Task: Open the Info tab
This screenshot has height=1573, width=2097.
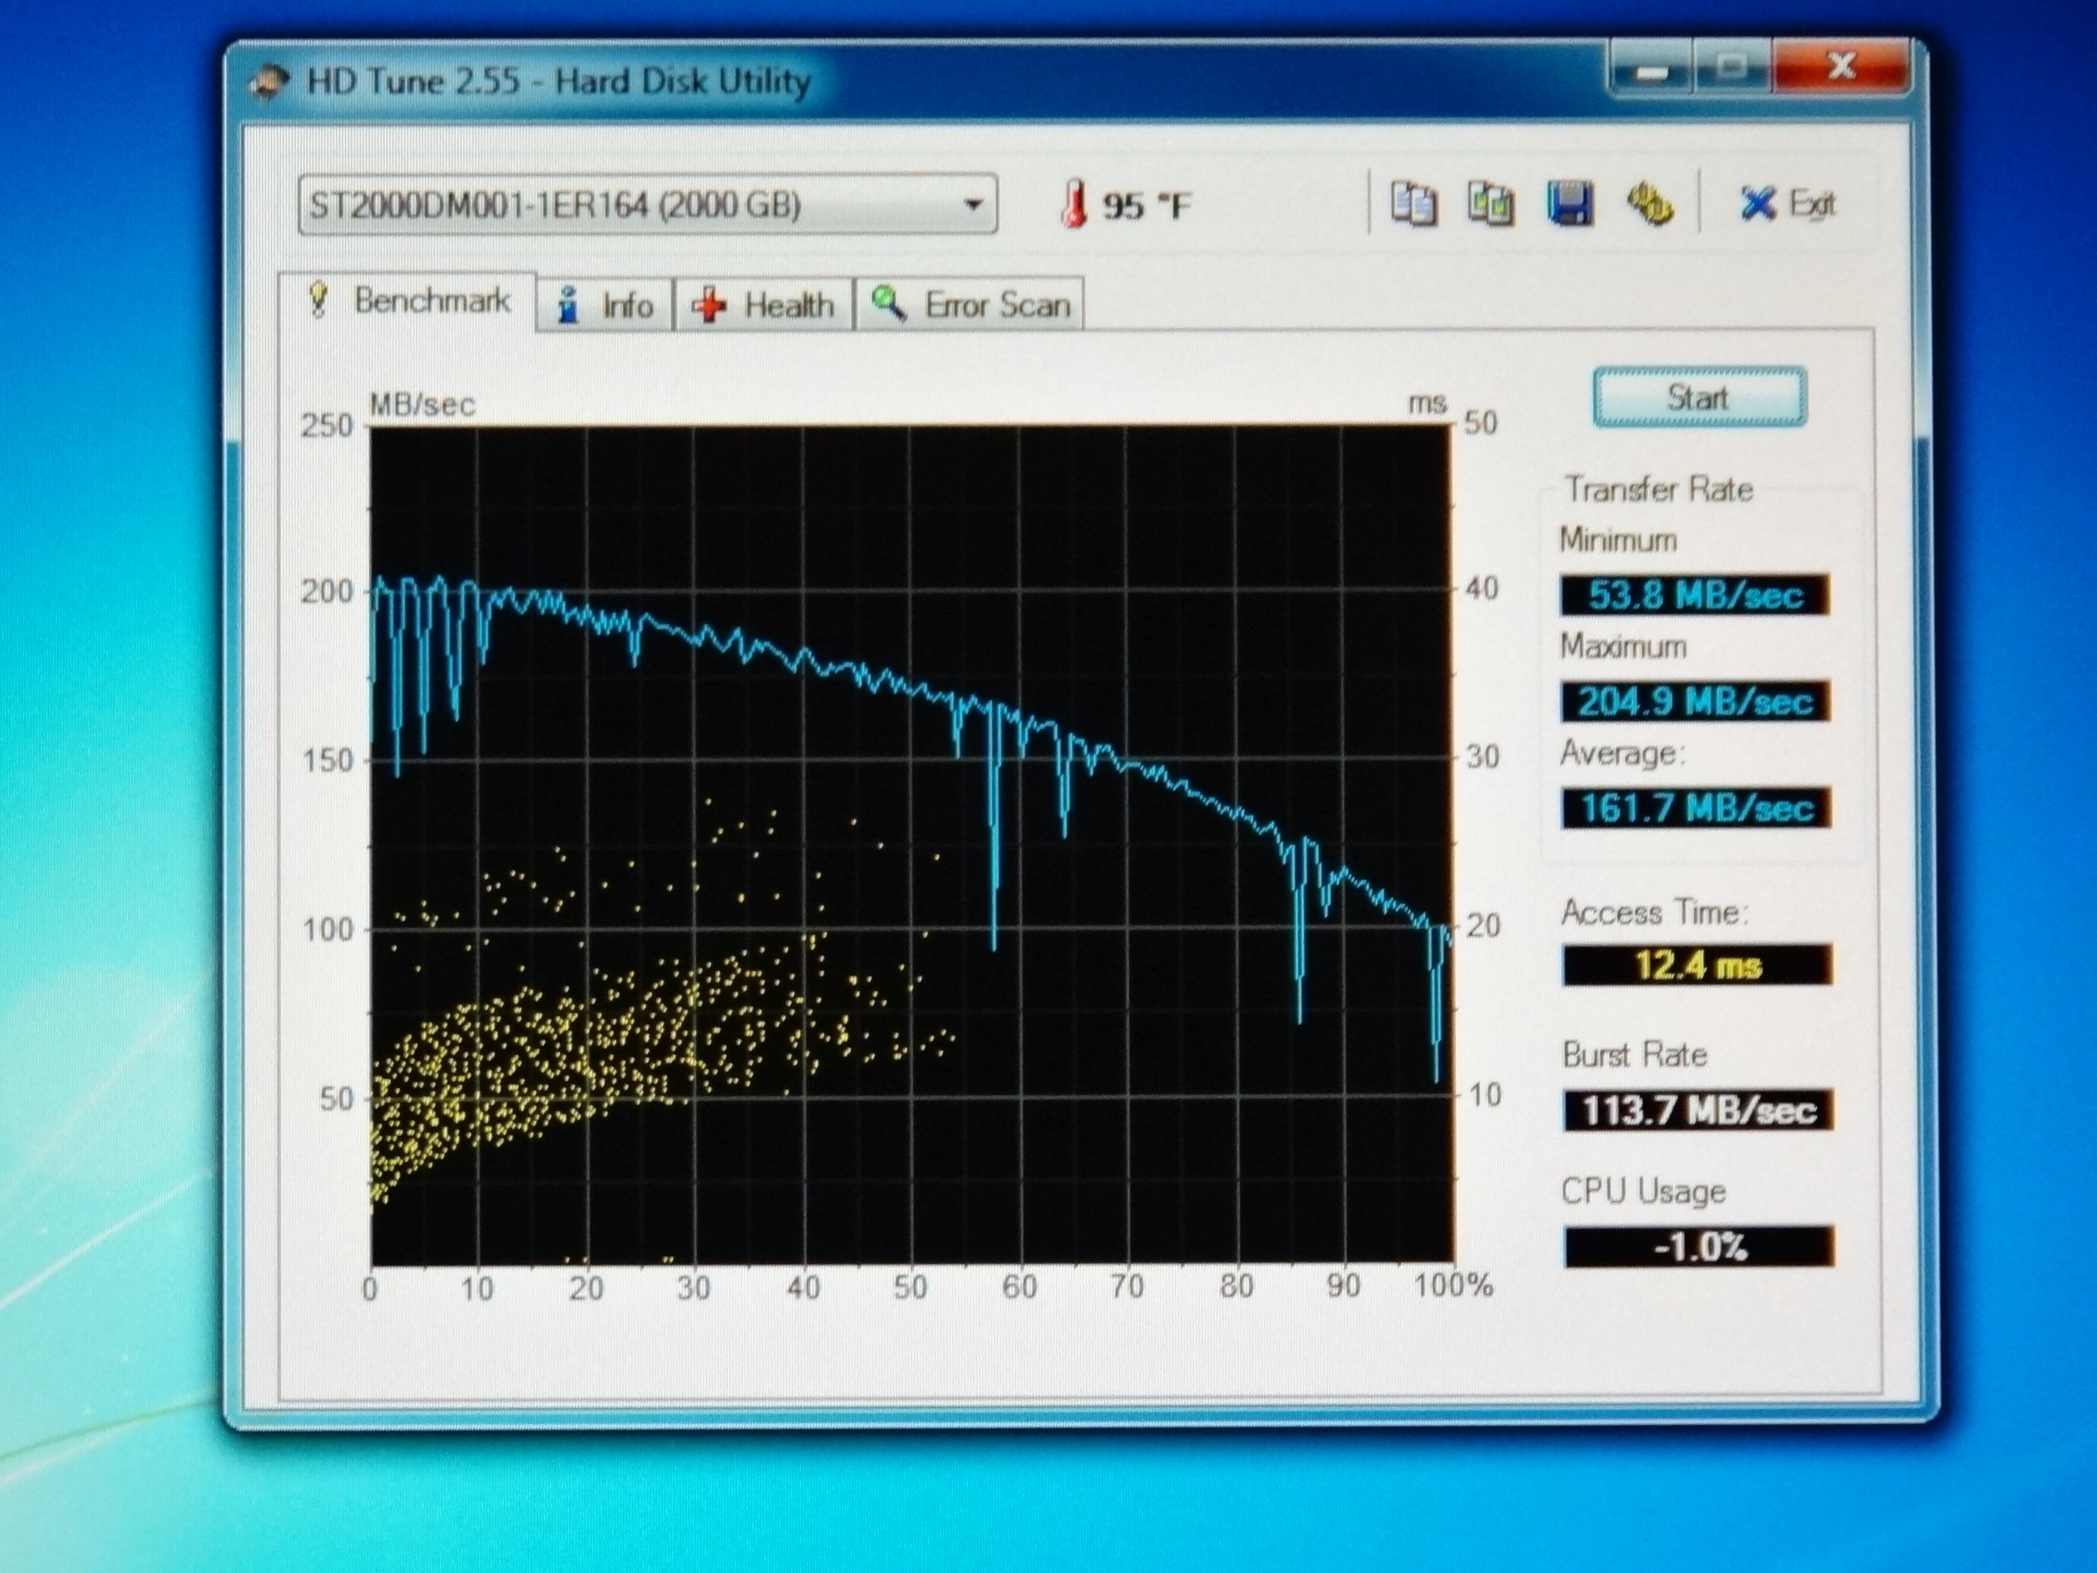Action: tap(605, 305)
